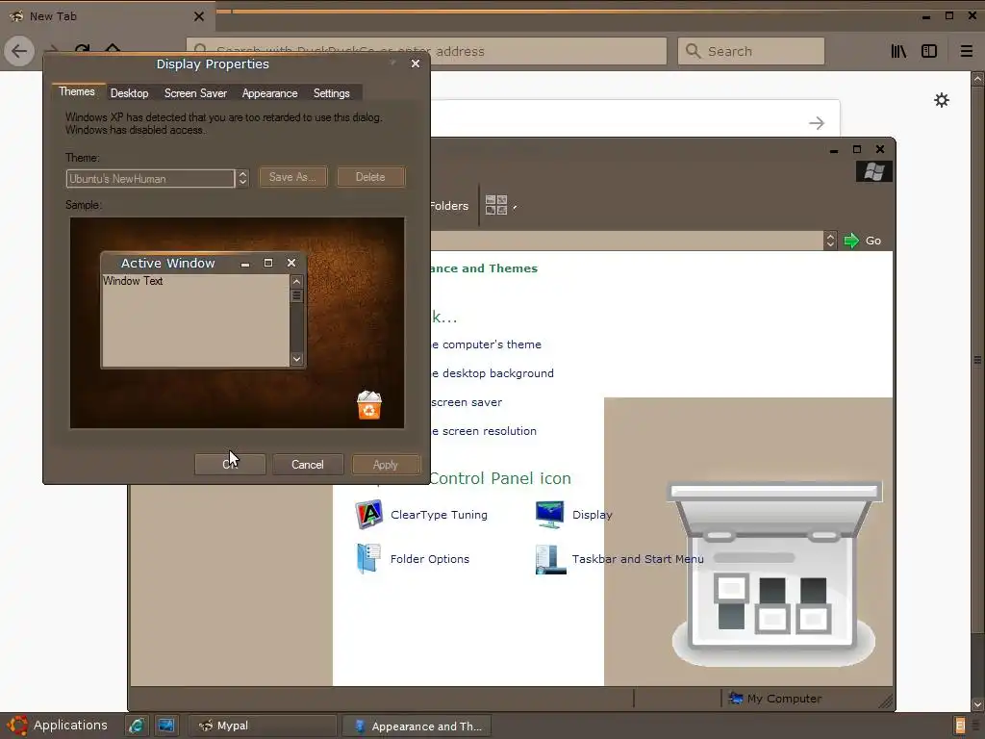Viewport: 985px width, 739px height.
Task: Go back in the Mypal browser
Action: (19, 51)
